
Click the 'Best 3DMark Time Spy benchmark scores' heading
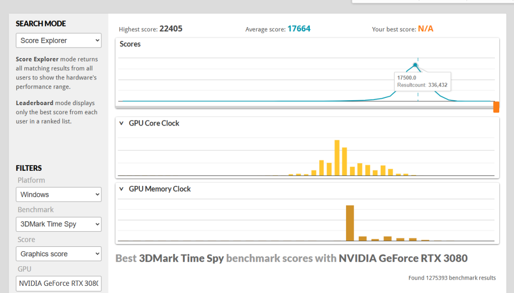(x=291, y=258)
